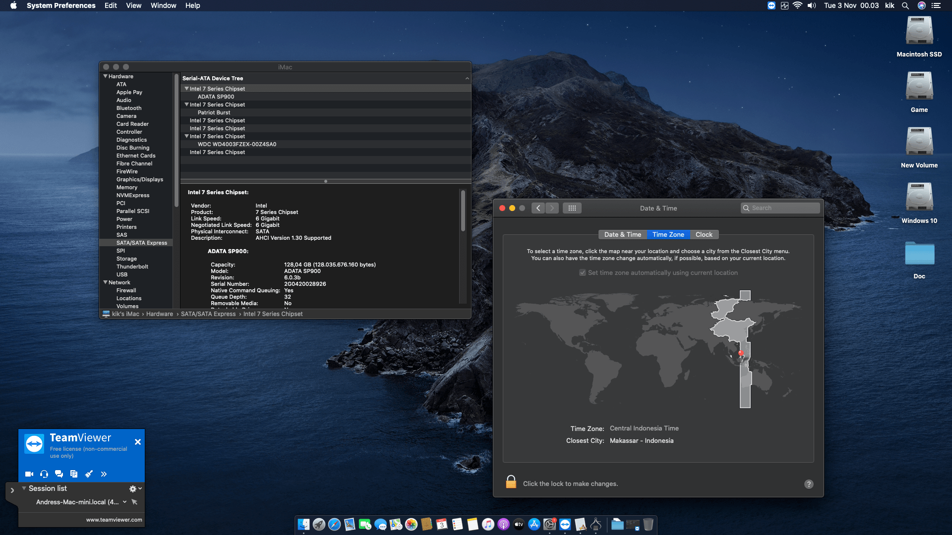The image size is (952, 535).
Task: Open Trash in Dock
Action: tap(648, 524)
